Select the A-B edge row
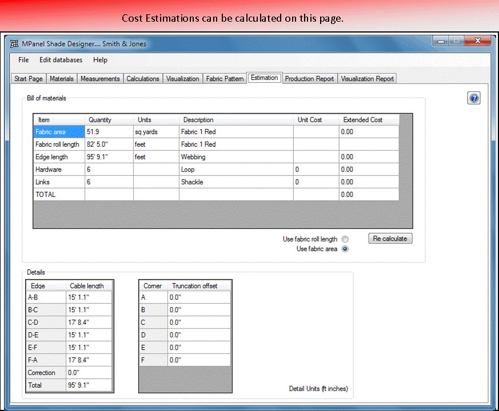Viewport: 499px width, 411px height. 69,297
